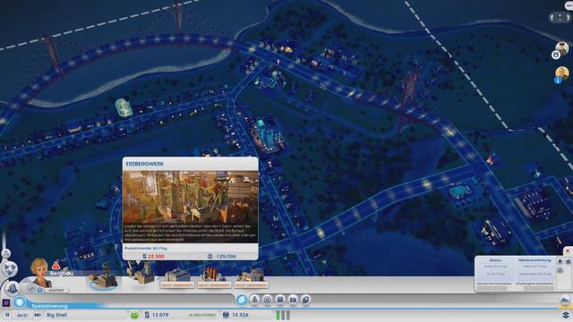Click the 04:51 game clock

point(22,315)
